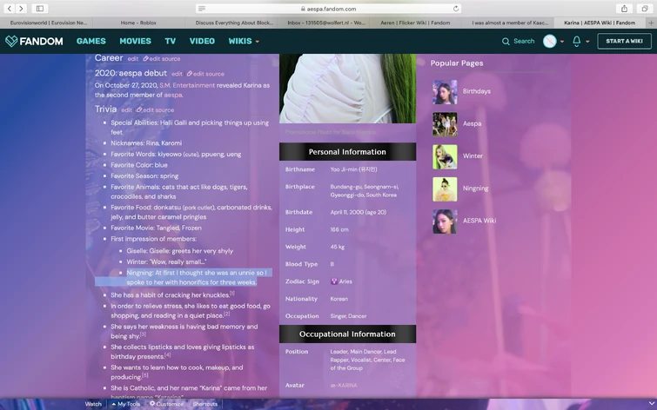Open footnote 4 after birthday presents
The image size is (657, 410).
(168, 354)
